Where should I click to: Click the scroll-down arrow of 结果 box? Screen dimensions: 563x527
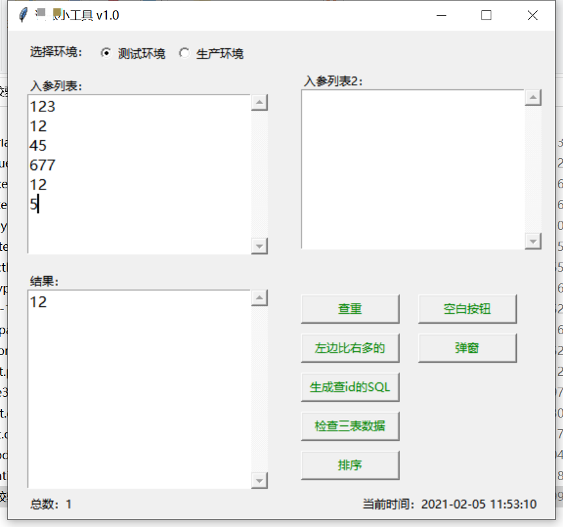(x=260, y=482)
